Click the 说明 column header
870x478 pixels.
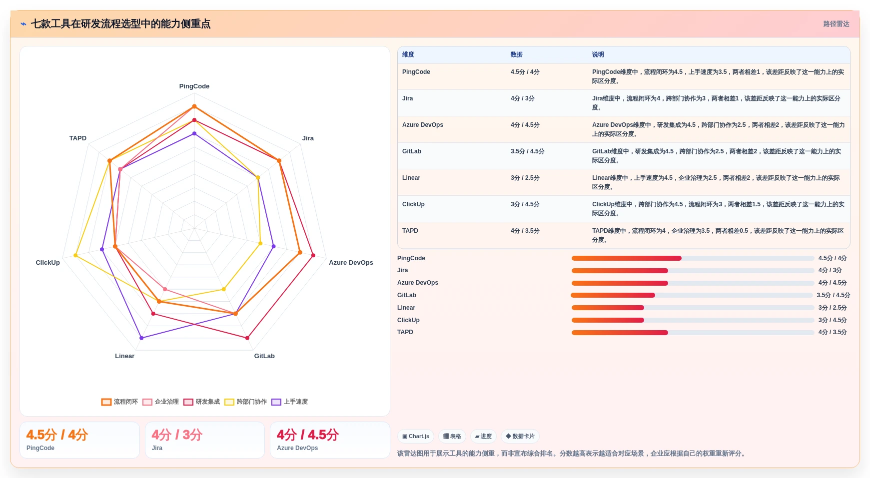[x=598, y=55]
